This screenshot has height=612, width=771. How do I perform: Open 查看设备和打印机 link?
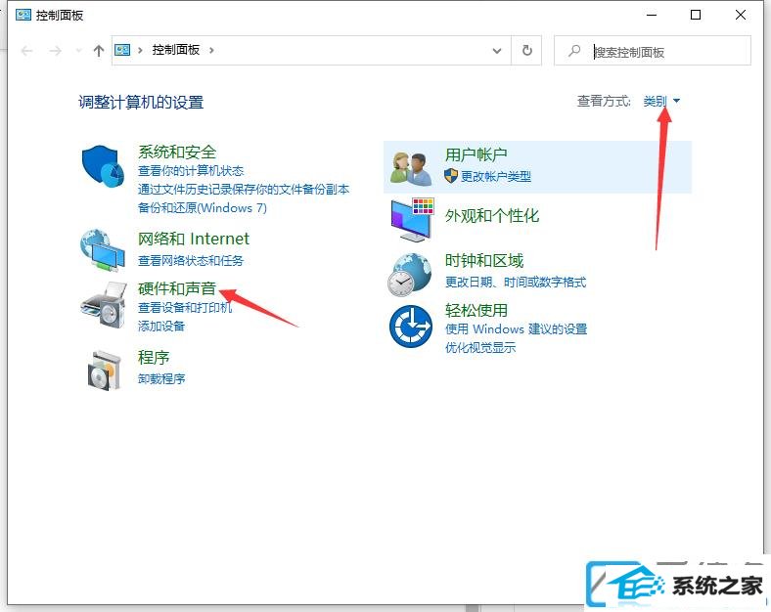tap(185, 308)
